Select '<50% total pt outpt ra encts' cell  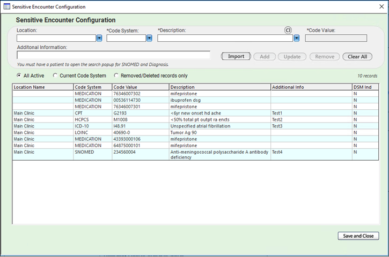tap(220, 119)
